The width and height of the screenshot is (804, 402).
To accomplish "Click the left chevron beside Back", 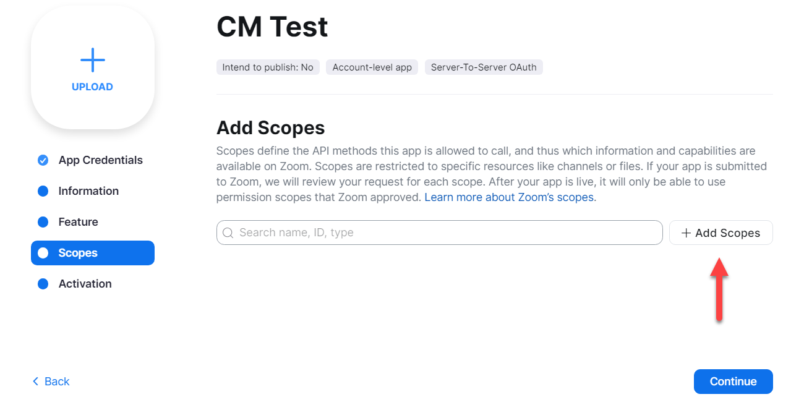I will tap(35, 382).
